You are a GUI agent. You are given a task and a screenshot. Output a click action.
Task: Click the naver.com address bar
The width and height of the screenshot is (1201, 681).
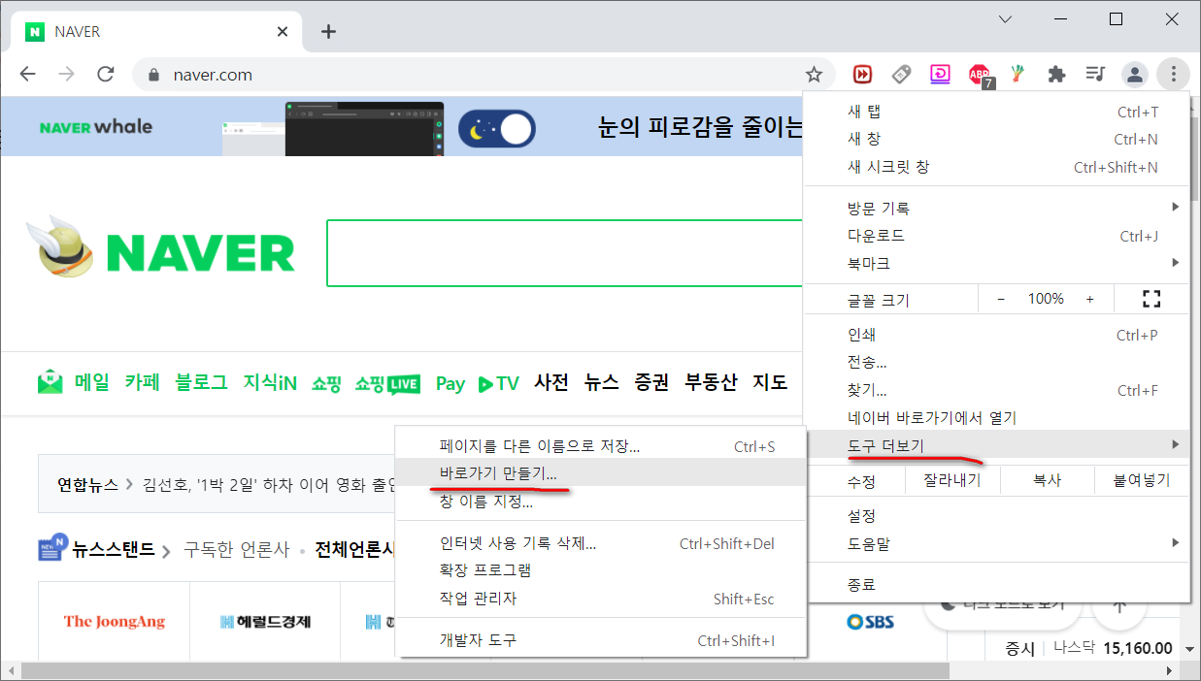[483, 75]
